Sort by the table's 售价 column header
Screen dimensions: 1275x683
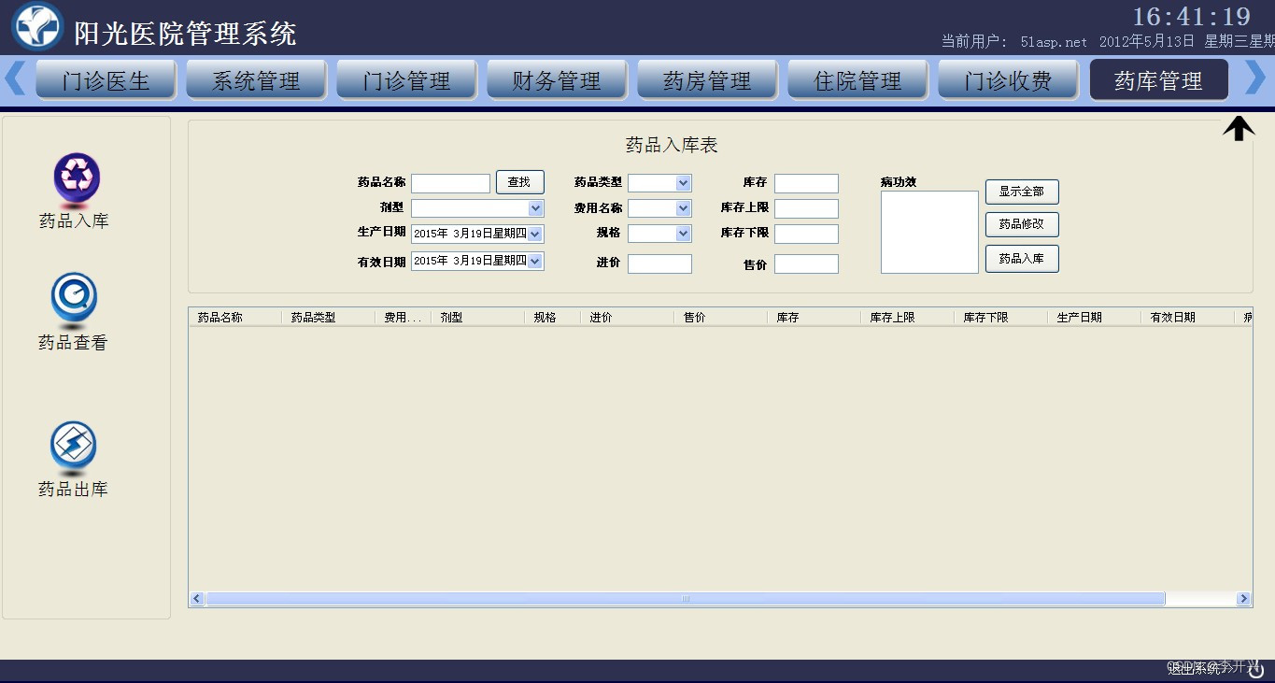click(x=720, y=318)
